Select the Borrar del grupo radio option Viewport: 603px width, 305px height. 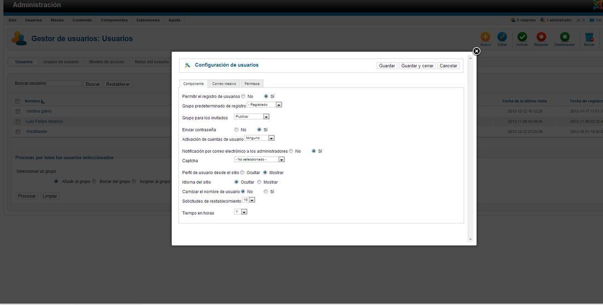[94, 181]
